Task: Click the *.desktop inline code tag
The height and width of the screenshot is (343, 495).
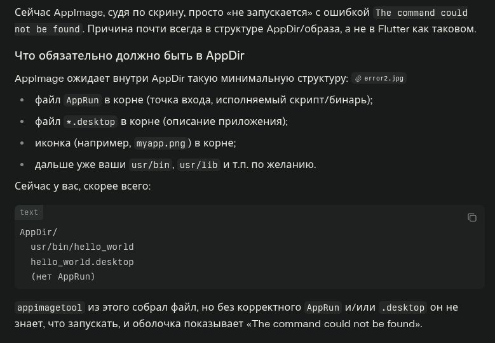Action: (91, 122)
